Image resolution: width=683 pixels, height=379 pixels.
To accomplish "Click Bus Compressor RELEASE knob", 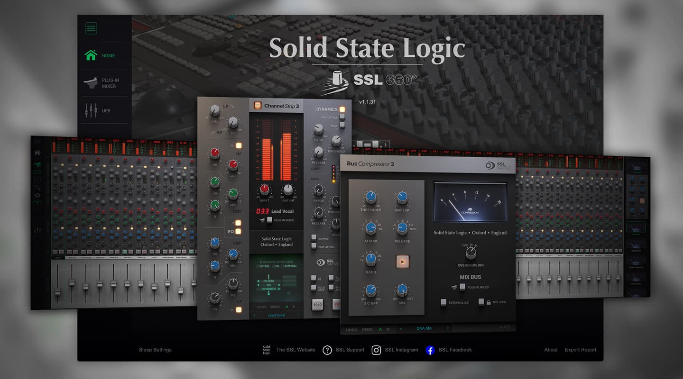I will pos(402,229).
